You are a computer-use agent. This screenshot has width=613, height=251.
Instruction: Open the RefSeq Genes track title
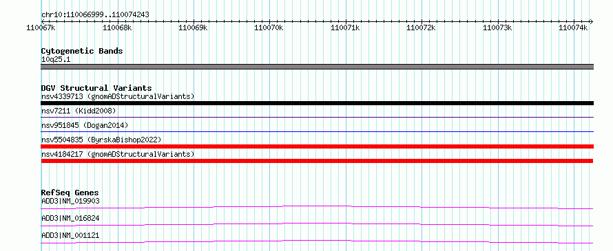(x=70, y=193)
